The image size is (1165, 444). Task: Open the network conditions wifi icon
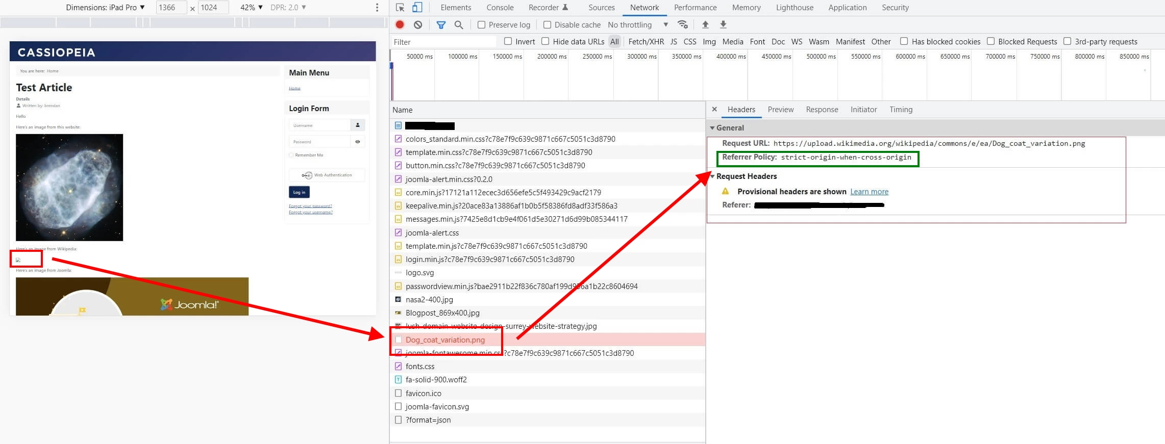(682, 24)
